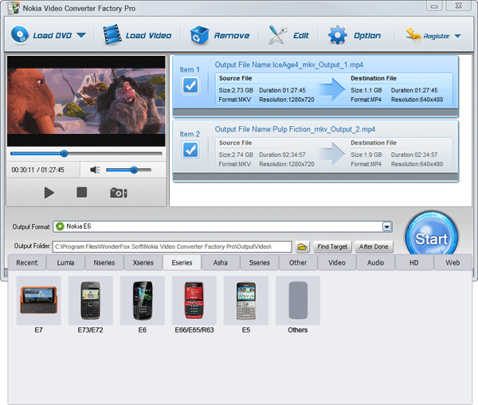
Task: Expand the Load DVD dropdown arrow
Action: click(81, 35)
